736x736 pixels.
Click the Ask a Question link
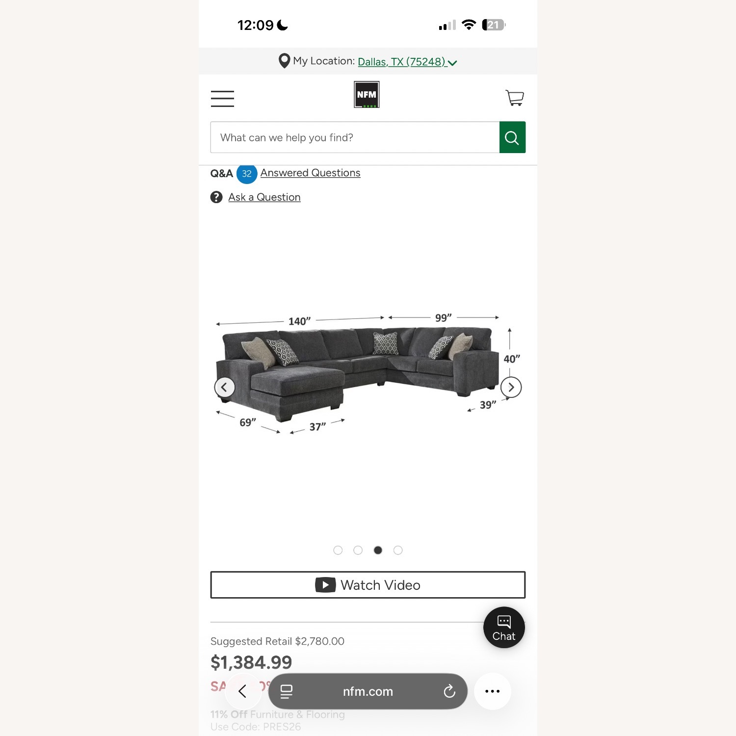pos(264,197)
